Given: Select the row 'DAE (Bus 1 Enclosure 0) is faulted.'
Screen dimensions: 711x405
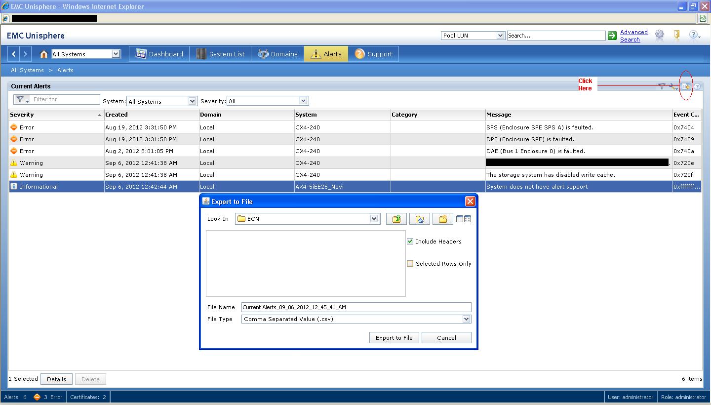Looking at the screenshot, I should (x=355, y=151).
